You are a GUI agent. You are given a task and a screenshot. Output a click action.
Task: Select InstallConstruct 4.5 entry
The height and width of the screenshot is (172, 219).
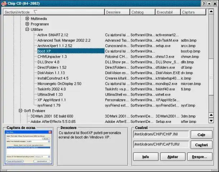pyautogui.click(x=53, y=78)
